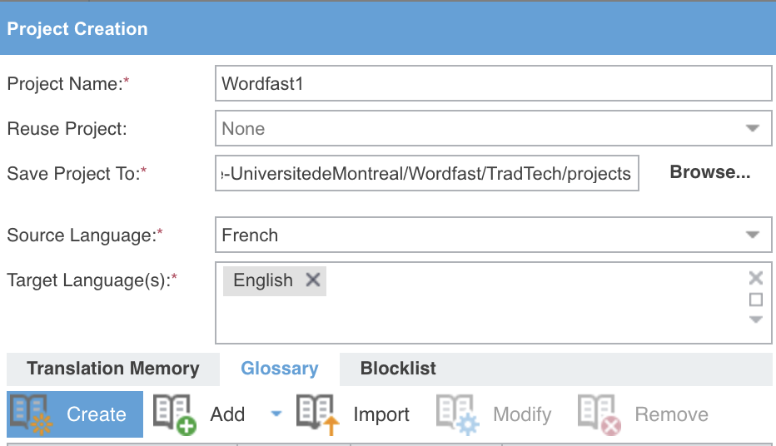Toggle the square checkbox in Target Languages field
The image size is (776, 446).
point(756,300)
